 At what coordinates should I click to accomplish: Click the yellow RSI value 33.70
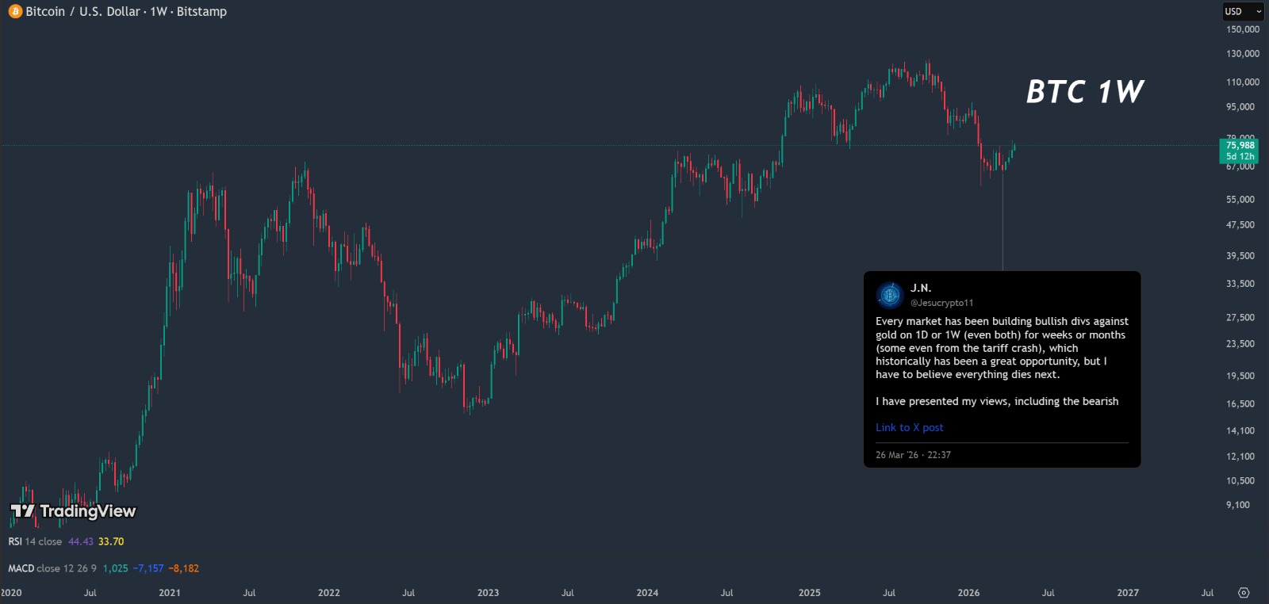pyautogui.click(x=111, y=541)
